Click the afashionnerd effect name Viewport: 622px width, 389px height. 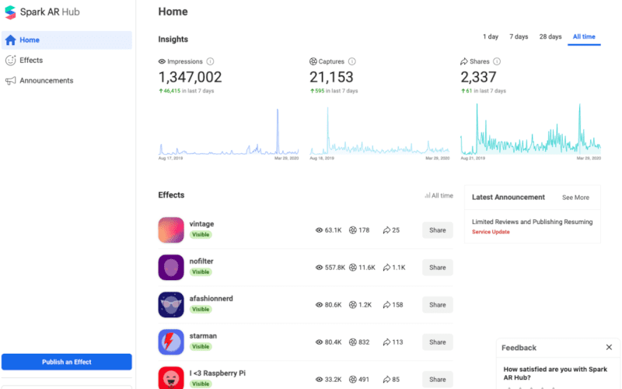coord(211,299)
